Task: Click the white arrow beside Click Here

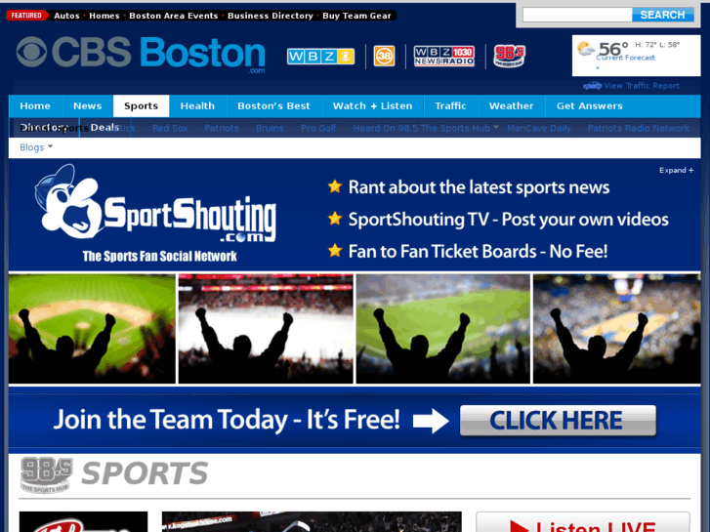Action: tap(431, 421)
